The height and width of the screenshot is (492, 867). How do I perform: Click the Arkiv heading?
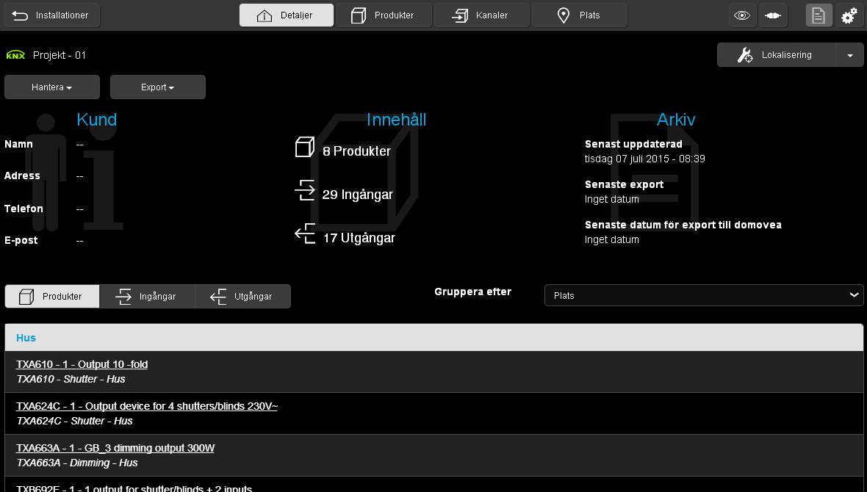coord(676,120)
